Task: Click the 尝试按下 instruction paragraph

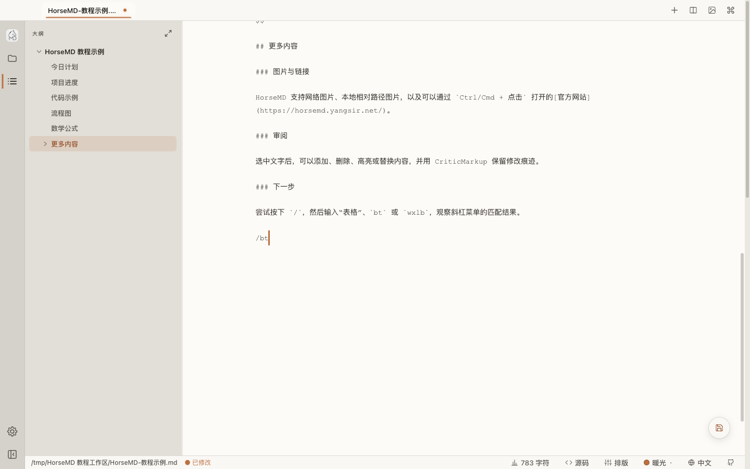Action: (390, 212)
